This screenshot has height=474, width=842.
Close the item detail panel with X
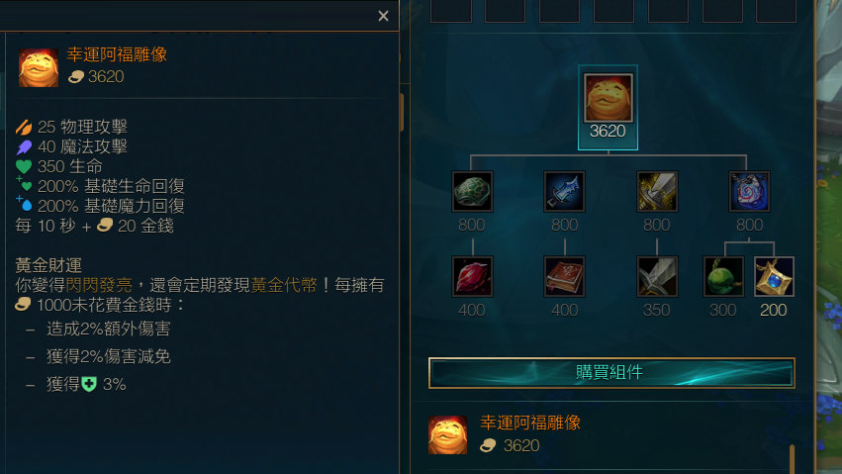coord(383,16)
